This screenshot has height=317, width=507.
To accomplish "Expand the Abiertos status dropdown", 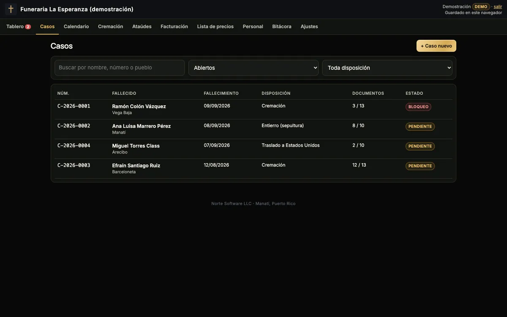I will pyautogui.click(x=253, y=68).
